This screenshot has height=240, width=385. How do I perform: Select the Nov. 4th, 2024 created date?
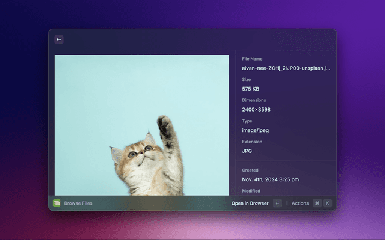[x=270, y=179]
